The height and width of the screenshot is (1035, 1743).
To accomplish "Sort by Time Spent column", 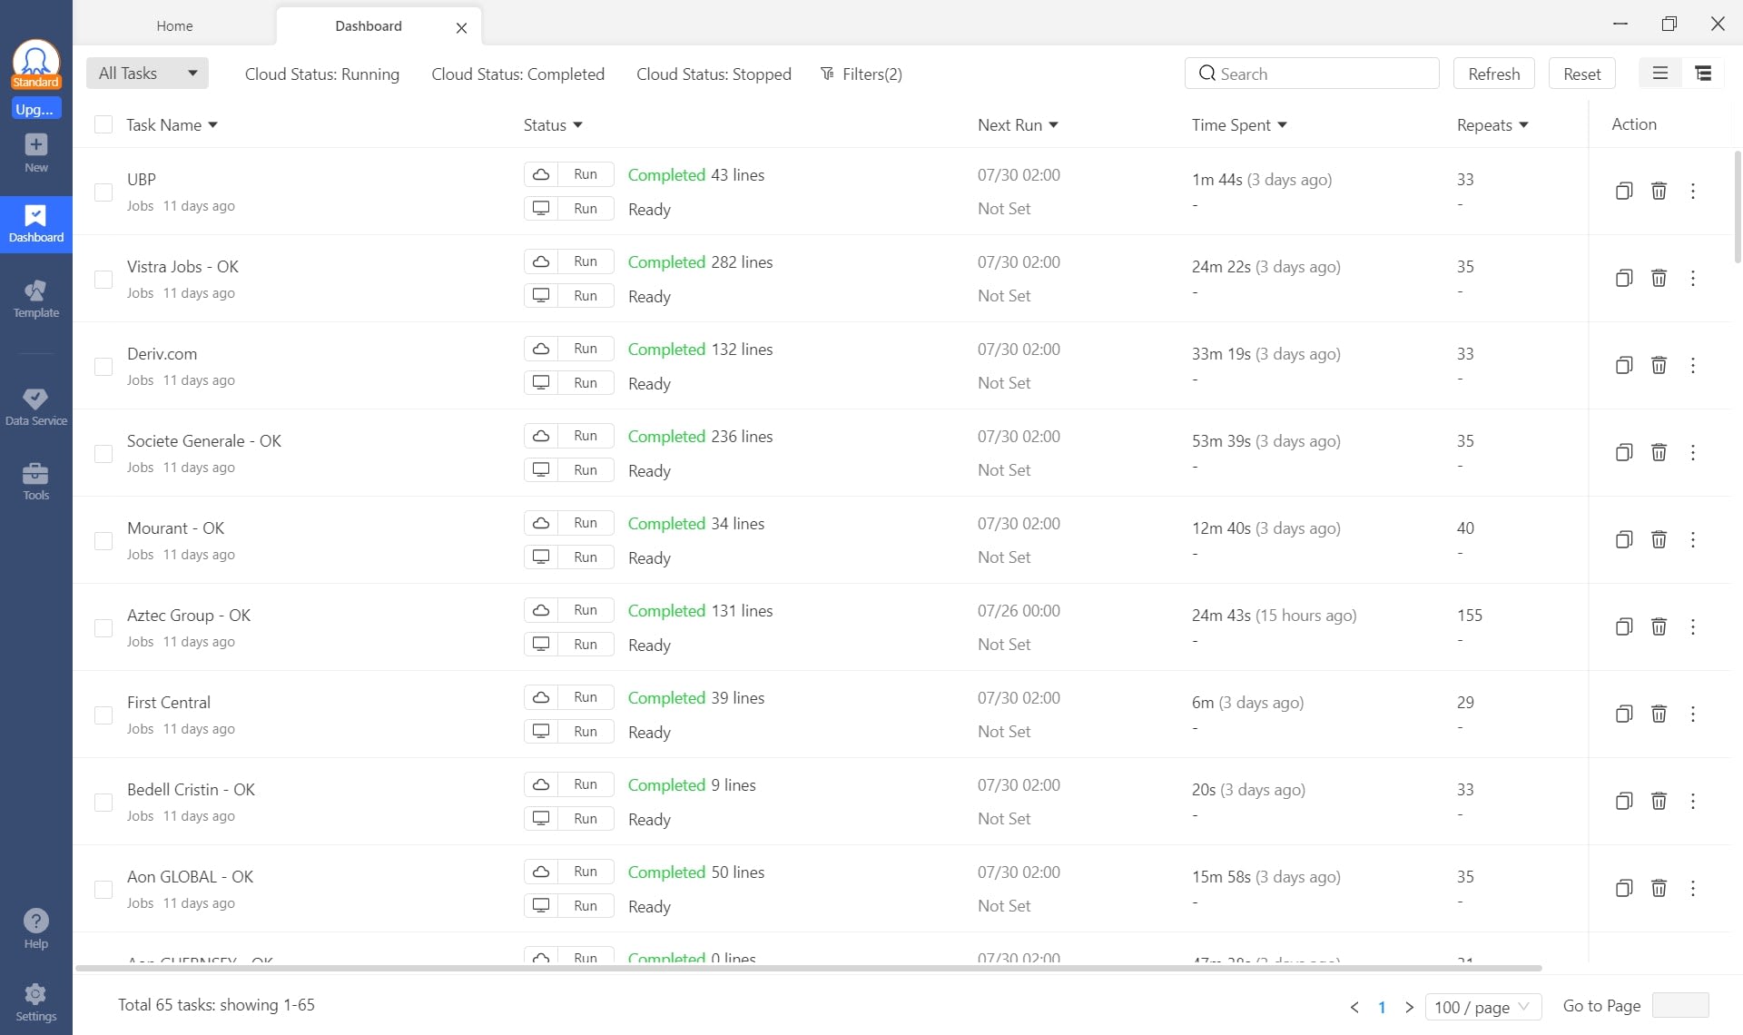I will [x=1239, y=125].
